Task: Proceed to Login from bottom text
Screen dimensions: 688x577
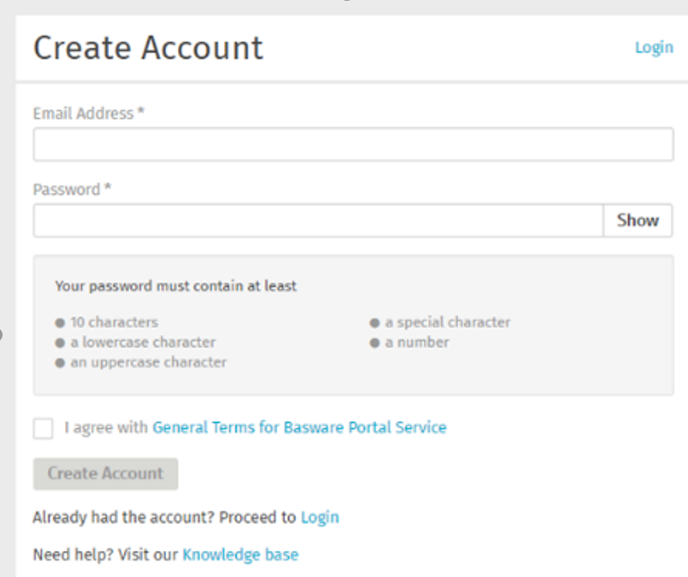Action: pos(320,516)
